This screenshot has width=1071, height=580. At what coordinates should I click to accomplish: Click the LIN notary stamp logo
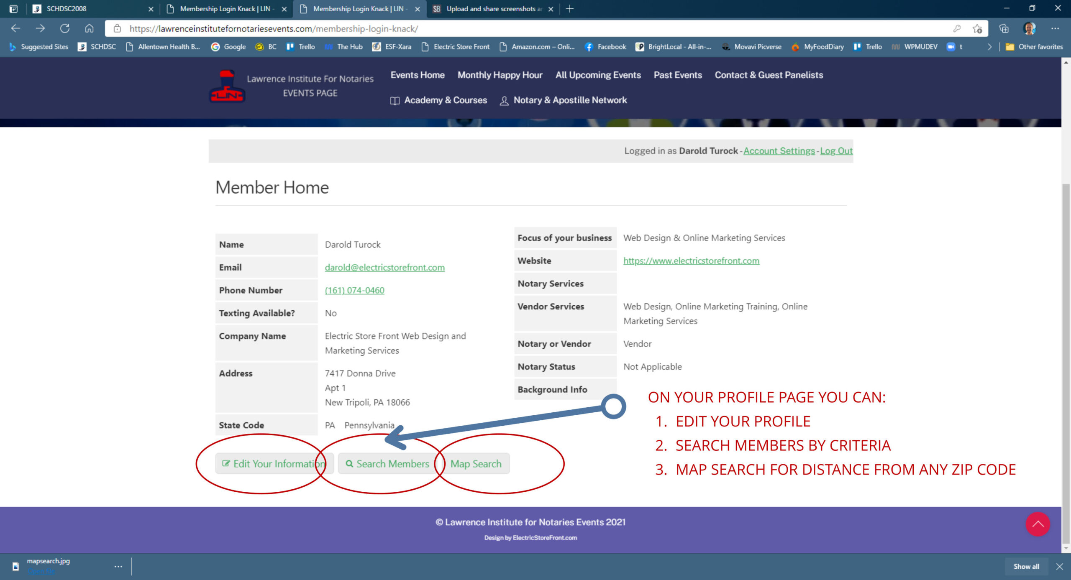click(x=227, y=86)
